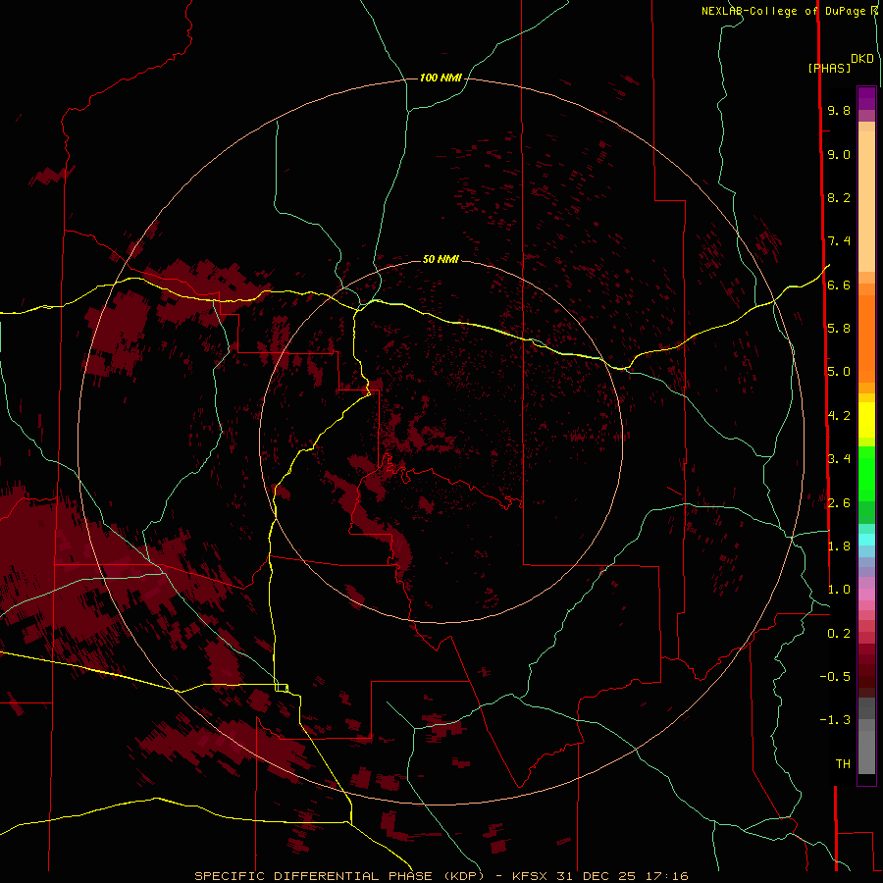Click the 6.6 scale value
Viewport: 883px width, 883px height.
pos(839,285)
